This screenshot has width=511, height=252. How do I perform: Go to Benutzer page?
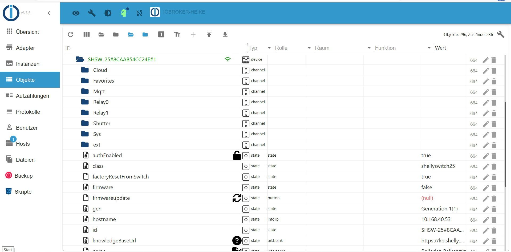tap(30, 128)
